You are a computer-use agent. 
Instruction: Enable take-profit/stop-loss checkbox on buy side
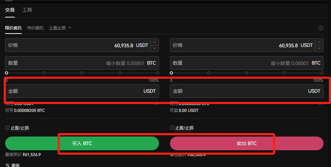(7, 128)
